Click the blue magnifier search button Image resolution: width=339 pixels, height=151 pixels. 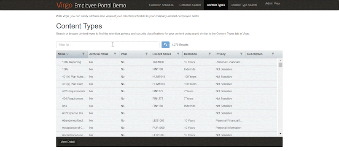pyautogui.click(x=165, y=45)
